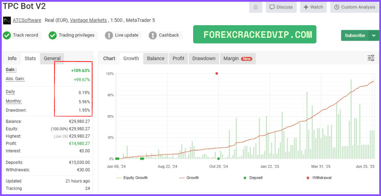Select the Chart tab label
This screenshot has height=196, width=381.
[x=109, y=58]
